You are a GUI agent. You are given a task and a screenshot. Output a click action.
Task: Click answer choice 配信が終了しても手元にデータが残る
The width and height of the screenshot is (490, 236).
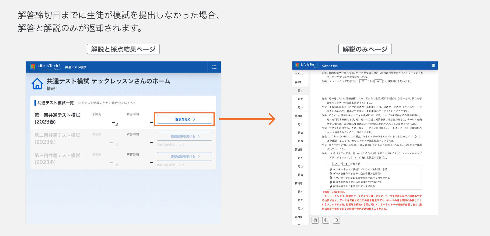click(352, 186)
